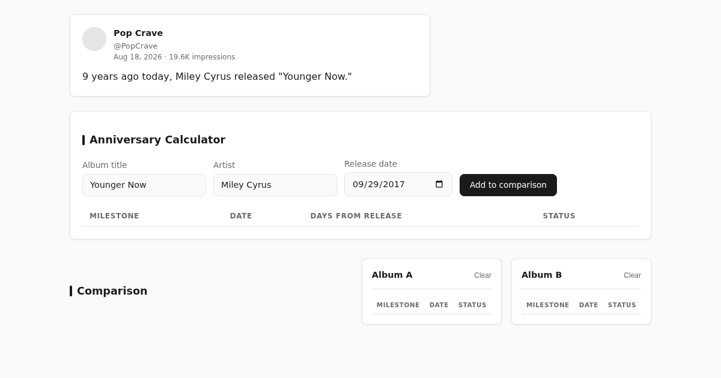Clear Album A comparison
The height and width of the screenshot is (378, 721).
coord(482,275)
